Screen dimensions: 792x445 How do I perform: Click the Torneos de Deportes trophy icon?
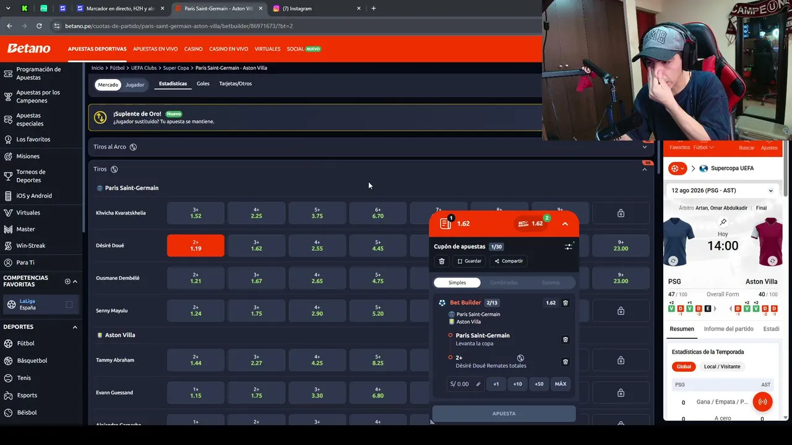8,176
